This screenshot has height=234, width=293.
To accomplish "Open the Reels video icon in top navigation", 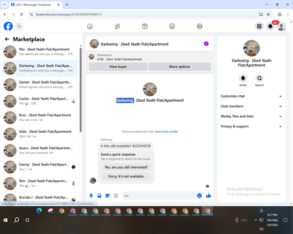I will click(145, 26).
